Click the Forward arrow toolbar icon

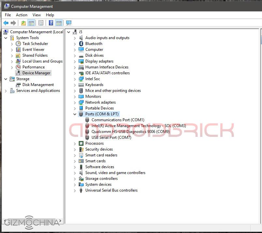pyautogui.click(x=13, y=23)
